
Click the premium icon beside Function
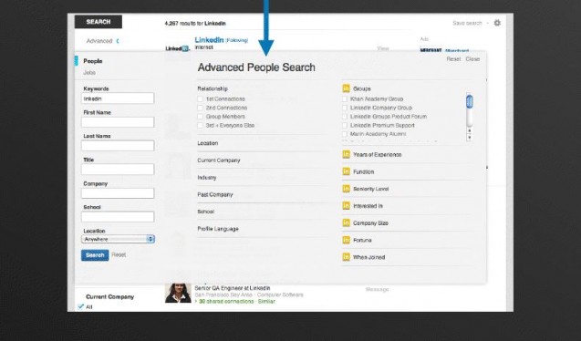pyautogui.click(x=346, y=171)
